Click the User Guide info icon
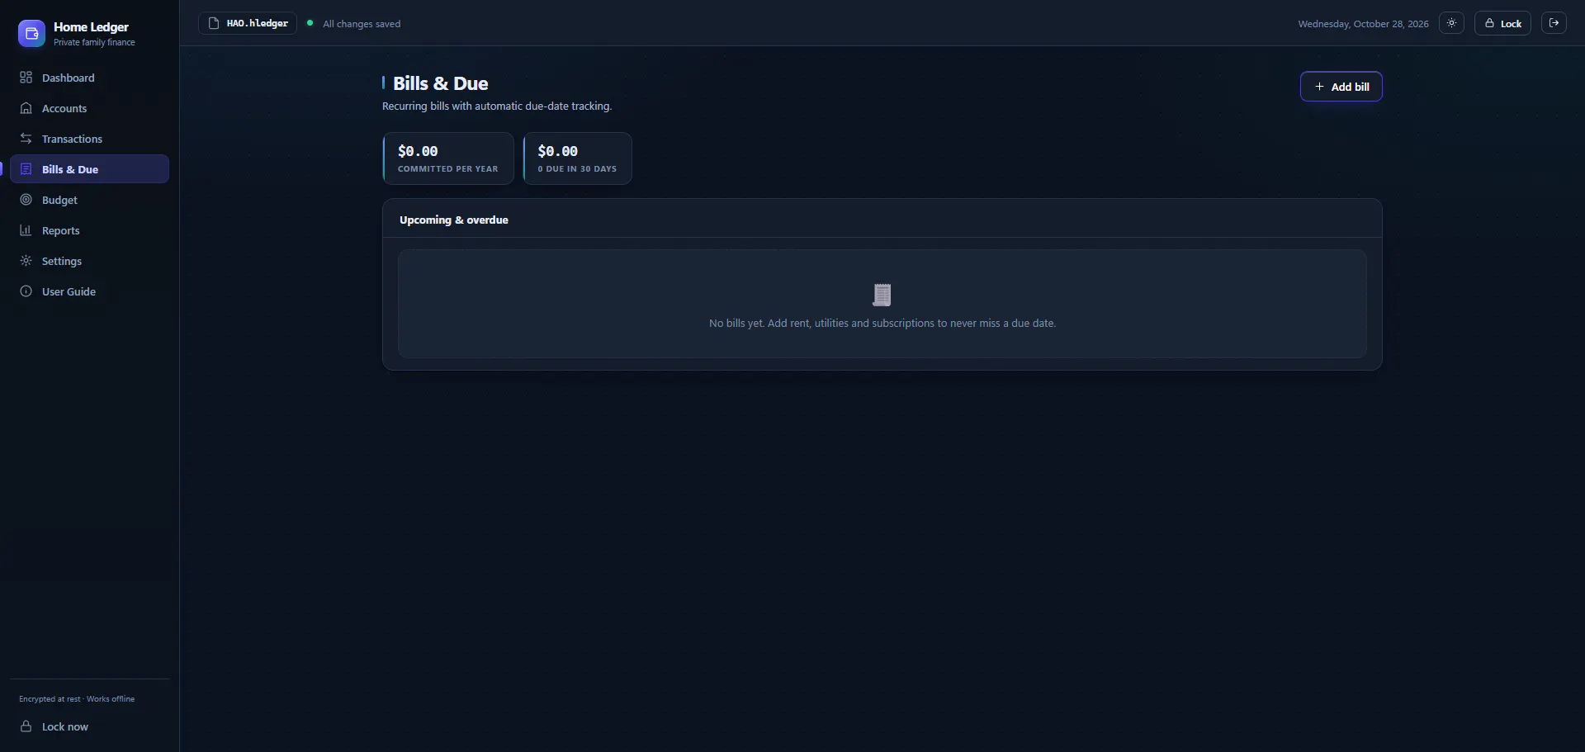This screenshot has width=1585, height=752. (x=26, y=291)
